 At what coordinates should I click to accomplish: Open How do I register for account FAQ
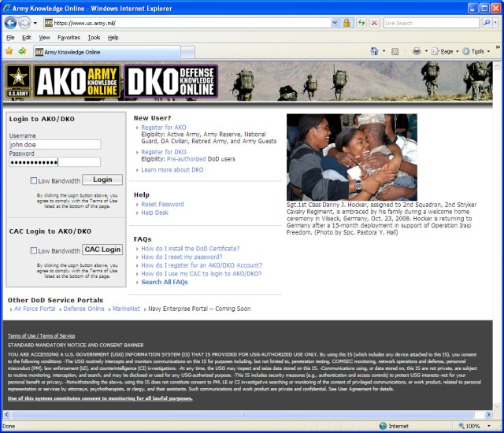202,265
